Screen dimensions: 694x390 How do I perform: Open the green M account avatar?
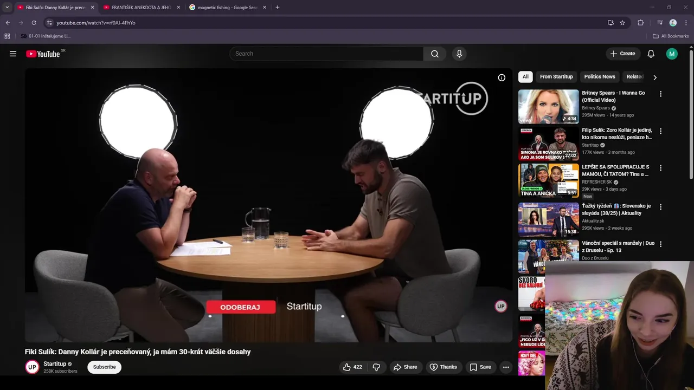pos(672,54)
